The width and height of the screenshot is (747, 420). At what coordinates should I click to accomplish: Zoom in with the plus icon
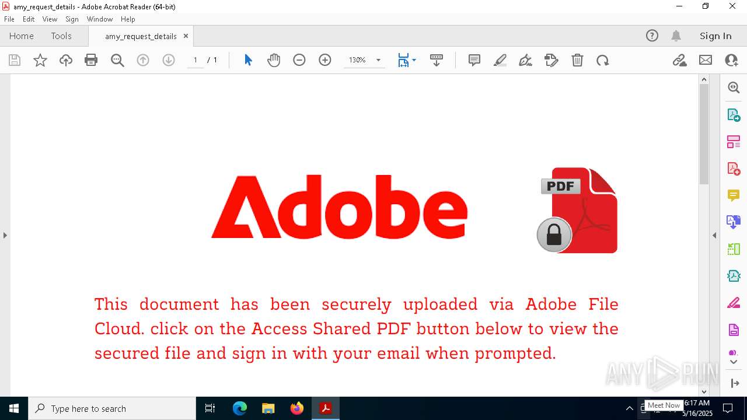325,60
